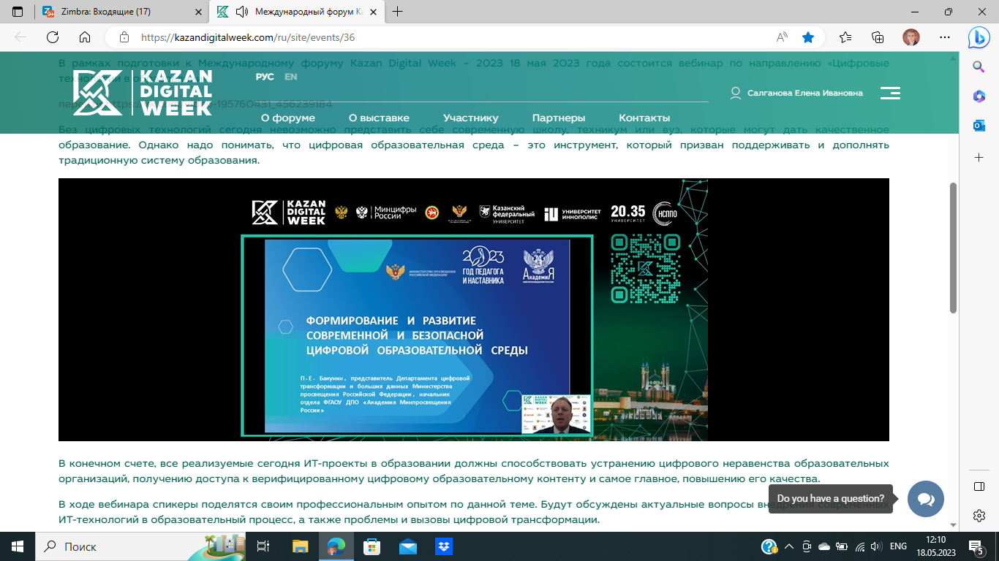Open sidebar Search icon

(x=979, y=66)
